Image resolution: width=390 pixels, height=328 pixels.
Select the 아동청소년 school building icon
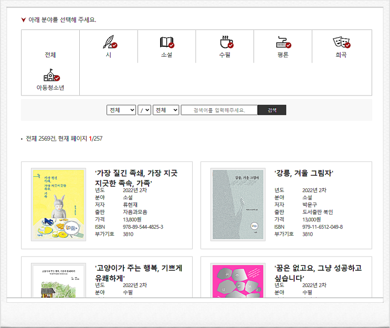click(x=51, y=75)
